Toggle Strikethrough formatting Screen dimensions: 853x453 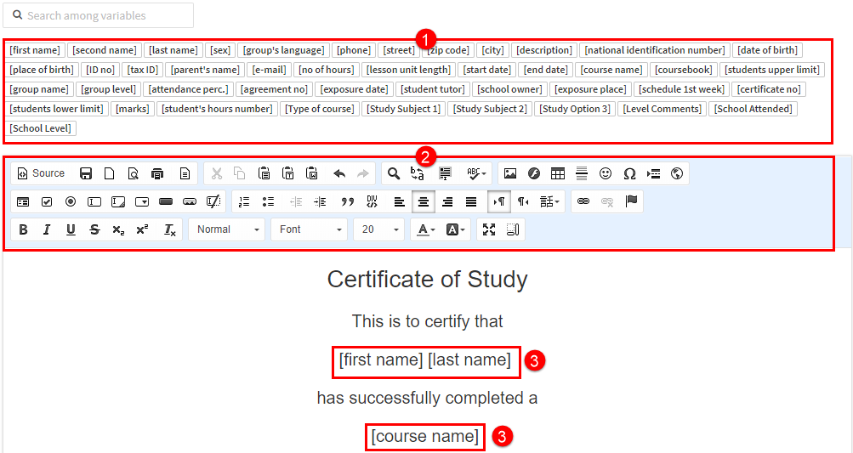[x=94, y=229]
